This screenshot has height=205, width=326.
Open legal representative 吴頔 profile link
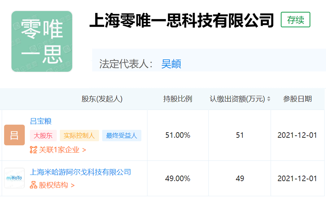coord(171,64)
